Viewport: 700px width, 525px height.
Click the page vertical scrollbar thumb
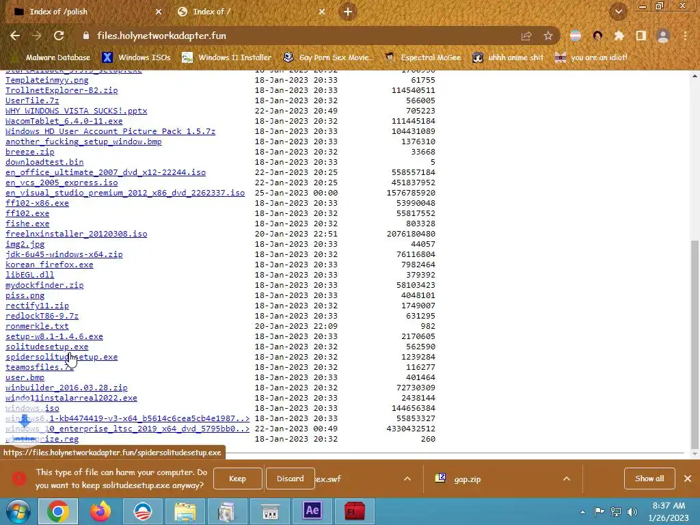pos(695,344)
